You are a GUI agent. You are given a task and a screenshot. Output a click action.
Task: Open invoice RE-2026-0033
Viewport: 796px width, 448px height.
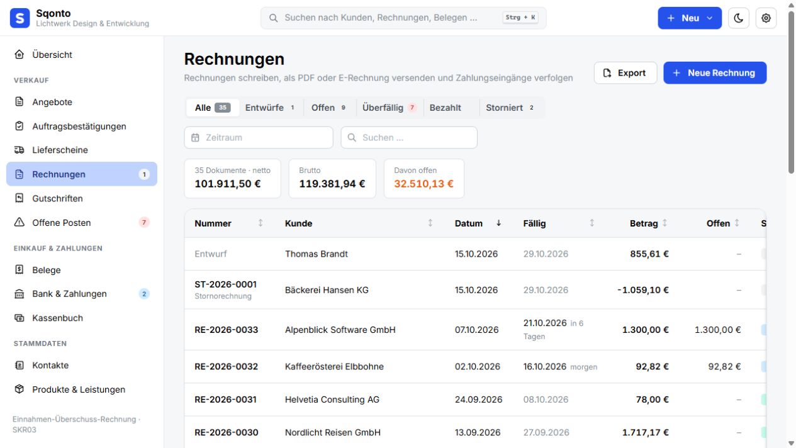[x=226, y=330]
